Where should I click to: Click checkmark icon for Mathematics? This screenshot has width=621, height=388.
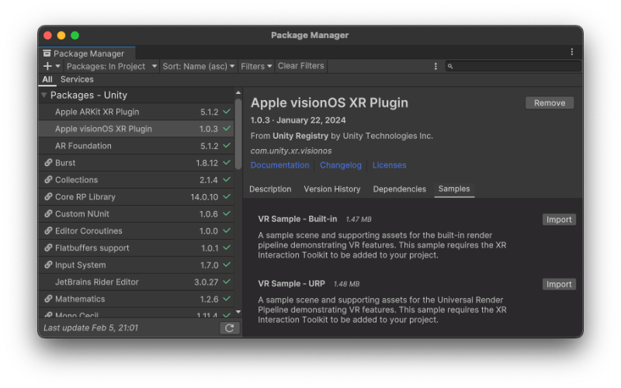(227, 299)
